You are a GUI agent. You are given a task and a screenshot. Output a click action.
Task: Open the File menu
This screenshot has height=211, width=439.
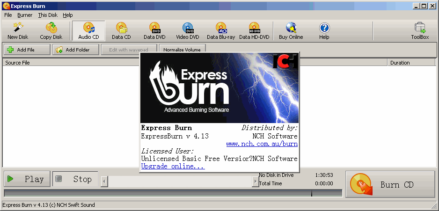click(8, 15)
